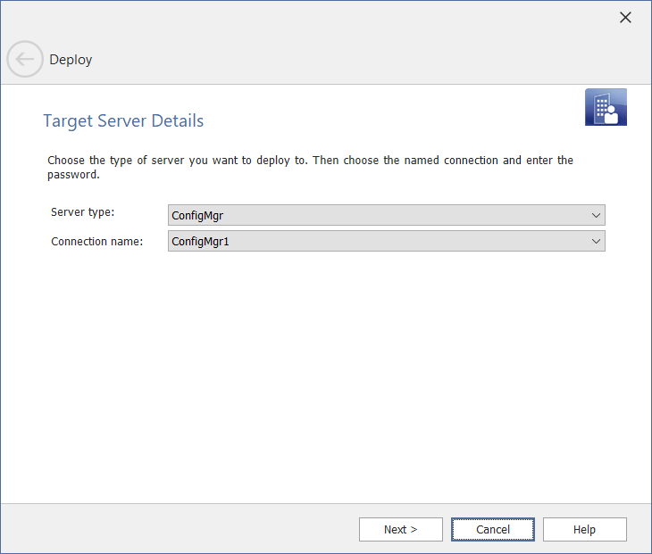Image resolution: width=652 pixels, height=554 pixels.
Task: Open Help for this wizard page
Action: (x=584, y=529)
